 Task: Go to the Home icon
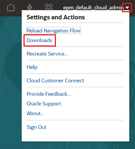tap(11, 7)
